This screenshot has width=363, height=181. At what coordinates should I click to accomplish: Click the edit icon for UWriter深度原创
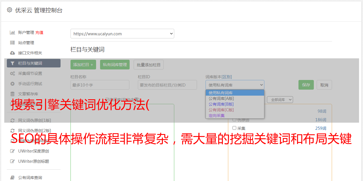click(13, 151)
